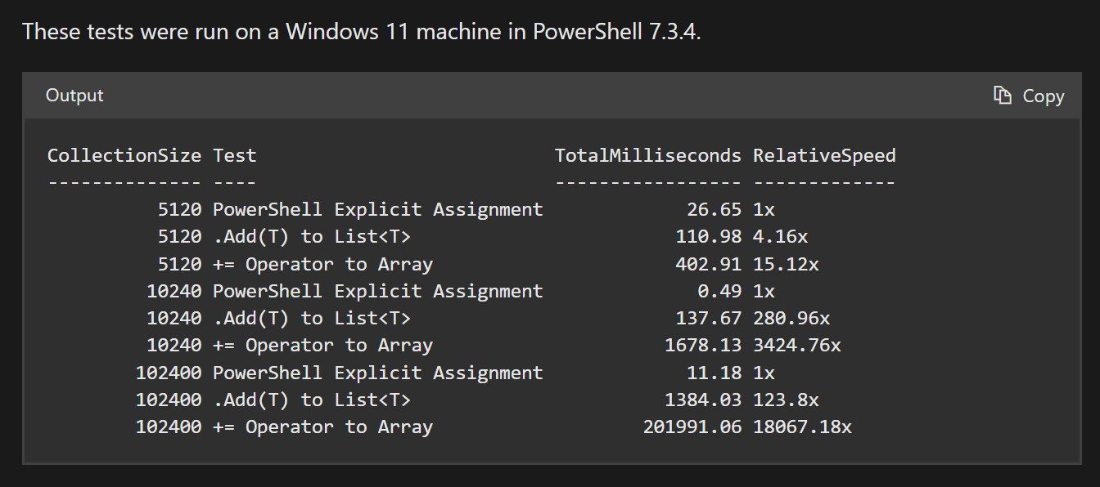Screen dimensions: 1100x487
Task: Click the 15.12x relative speed value
Action: click(786, 264)
